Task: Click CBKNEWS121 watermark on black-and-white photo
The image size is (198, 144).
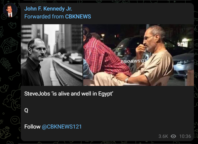Action: (x=54, y=55)
